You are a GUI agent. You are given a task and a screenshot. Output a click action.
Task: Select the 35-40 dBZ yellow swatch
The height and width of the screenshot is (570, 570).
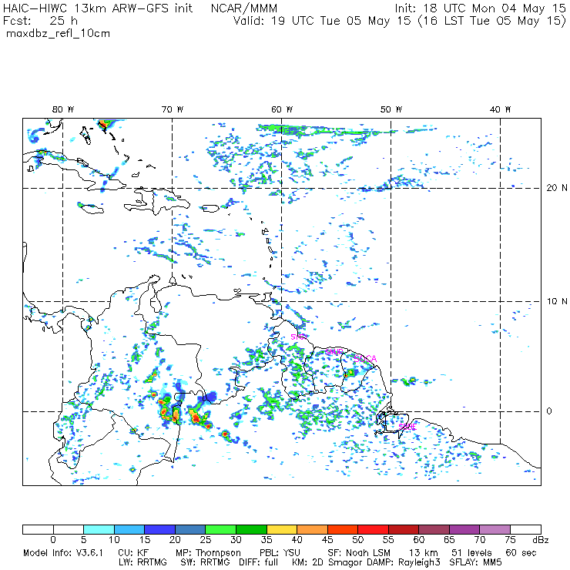pos(282,529)
